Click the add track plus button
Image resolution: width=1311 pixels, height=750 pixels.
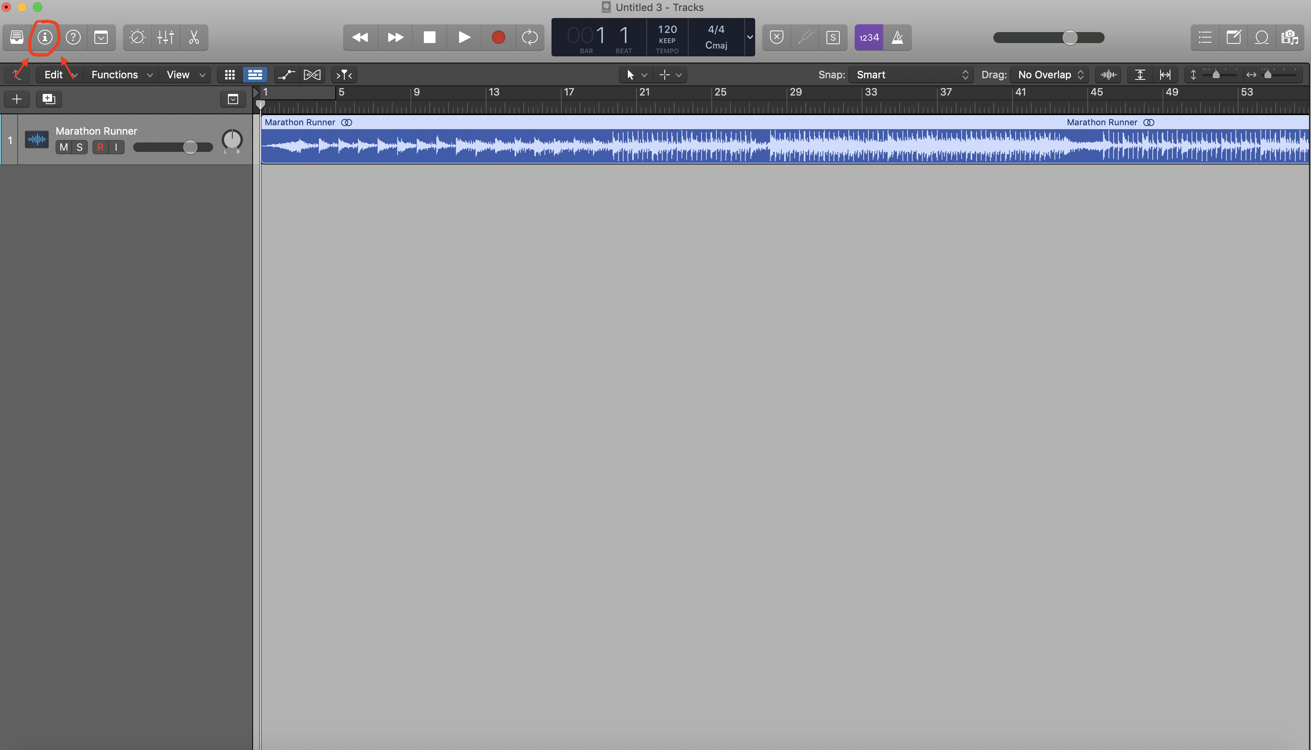(x=16, y=99)
